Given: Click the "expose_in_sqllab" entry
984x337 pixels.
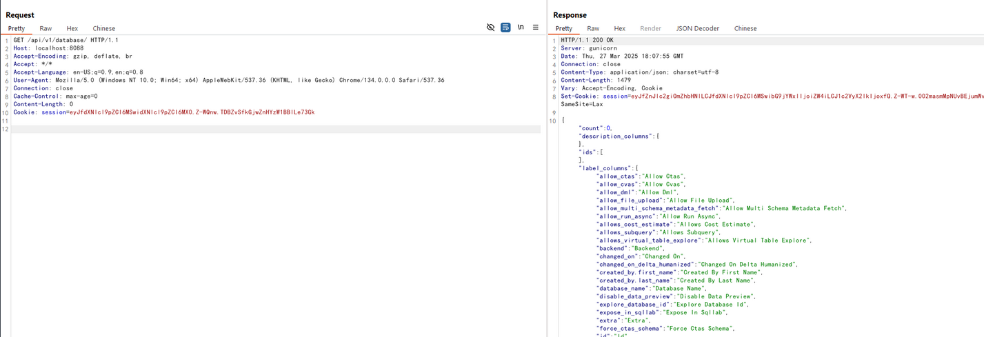Looking at the screenshot, I should coord(663,312).
